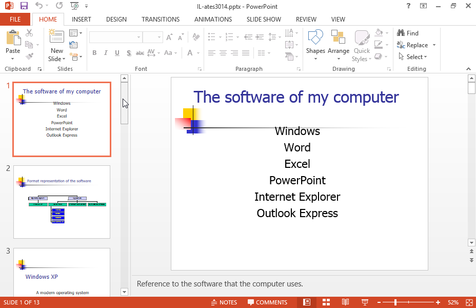476x308 pixels.
Task: Open the font name combo box
Action: coord(115,37)
